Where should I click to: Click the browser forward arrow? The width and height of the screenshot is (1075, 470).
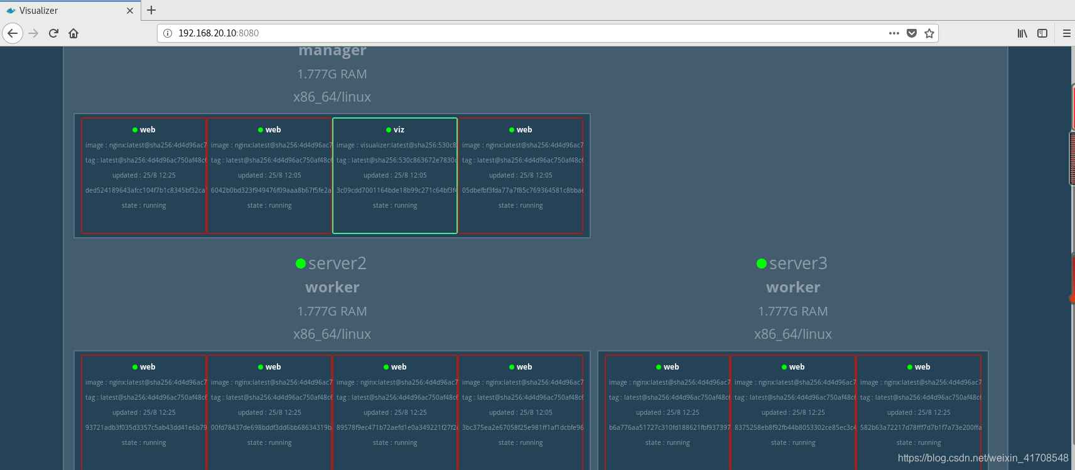click(x=34, y=33)
